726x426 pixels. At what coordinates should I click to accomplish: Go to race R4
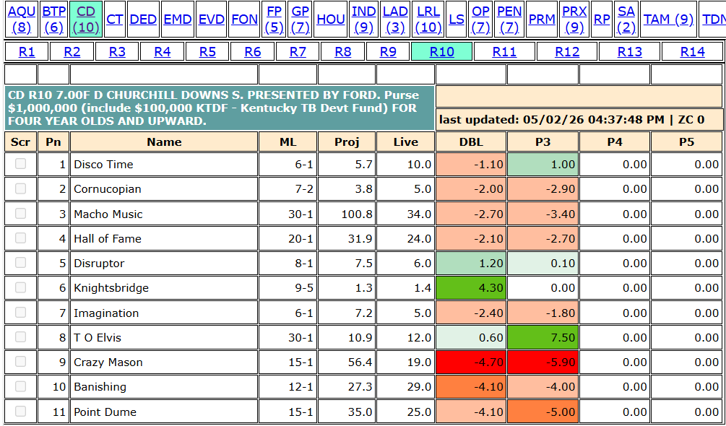click(162, 51)
